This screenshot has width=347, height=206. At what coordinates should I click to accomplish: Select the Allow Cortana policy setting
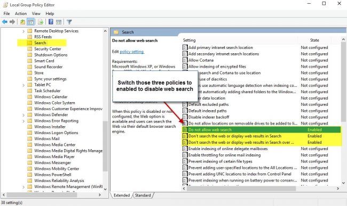[x=201, y=60]
